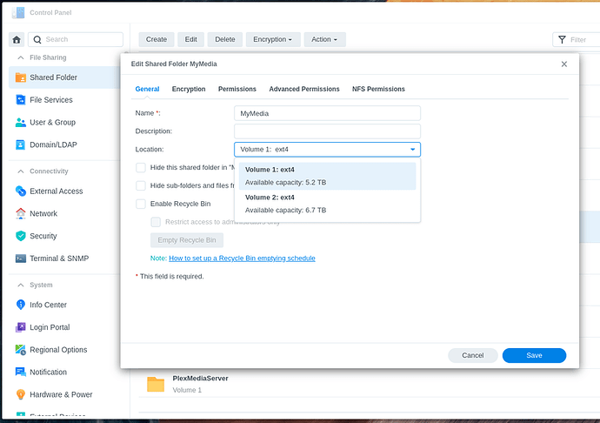Open Recycle Bin emptying schedule link
The width and height of the screenshot is (600, 423).
click(x=242, y=258)
